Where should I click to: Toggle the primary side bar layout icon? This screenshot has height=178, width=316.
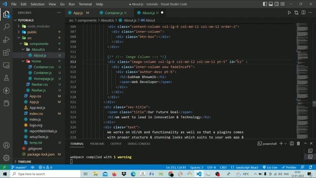265,4
